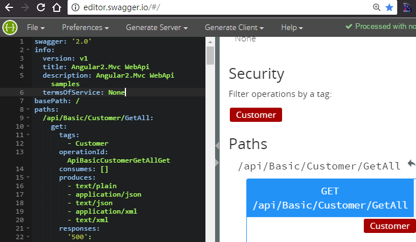Fold the /api/Basic/Customer/GetAll line 9
Image resolution: width=416 pixels, height=242 pixels.
28,118
